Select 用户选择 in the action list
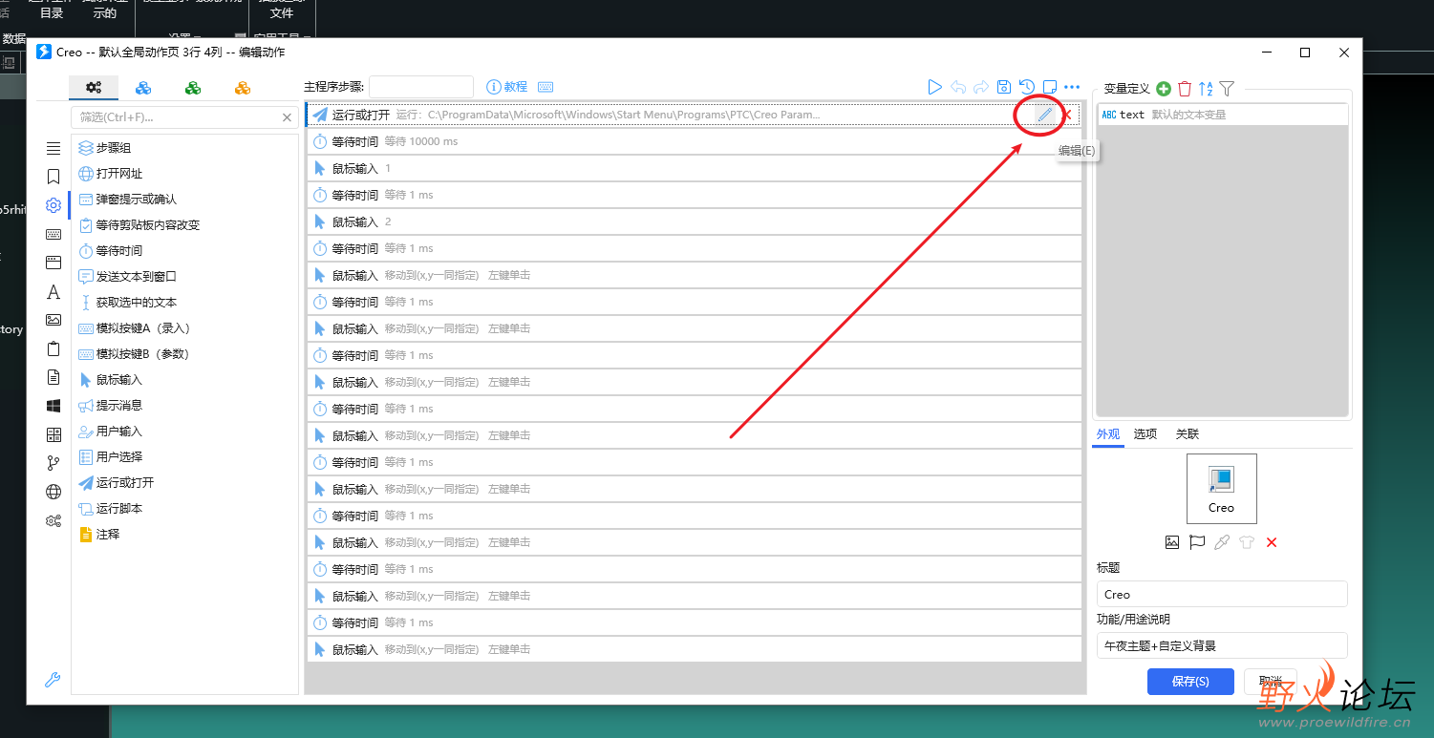Image resolution: width=1434 pixels, height=738 pixels. [184, 457]
